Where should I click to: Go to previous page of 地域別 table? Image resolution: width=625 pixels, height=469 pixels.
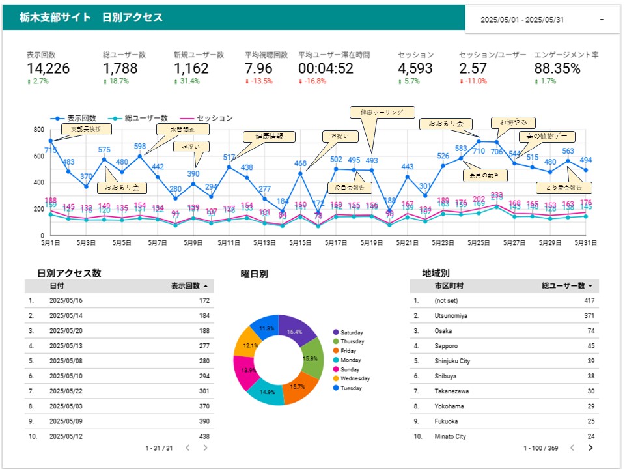click(571, 448)
